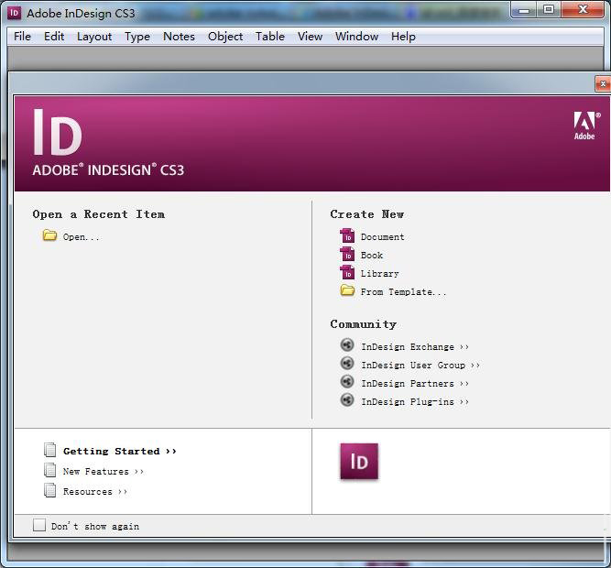The height and width of the screenshot is (568, 611).
Task: Create a new Document
Action: tap(382, 237)
